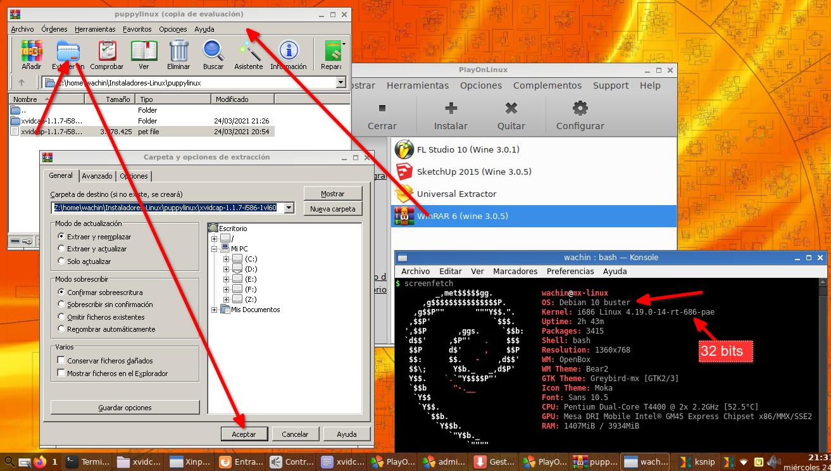Screen dimensions: 831x471
Task: Open the Favoritos menu in WinRAR
Action: pos(137,29)
